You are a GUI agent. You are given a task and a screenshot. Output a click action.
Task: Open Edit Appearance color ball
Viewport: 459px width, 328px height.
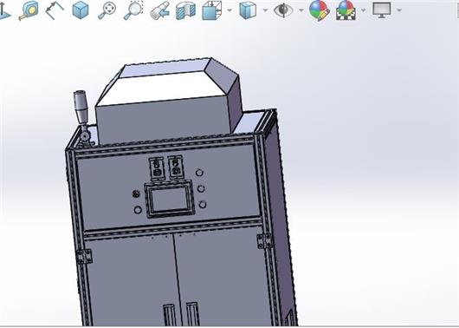(320, 10)
